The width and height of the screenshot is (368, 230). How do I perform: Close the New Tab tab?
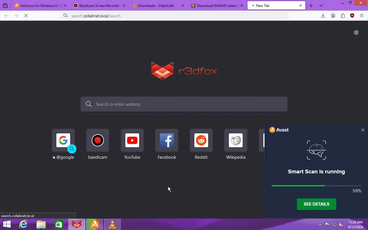(301, 5)
